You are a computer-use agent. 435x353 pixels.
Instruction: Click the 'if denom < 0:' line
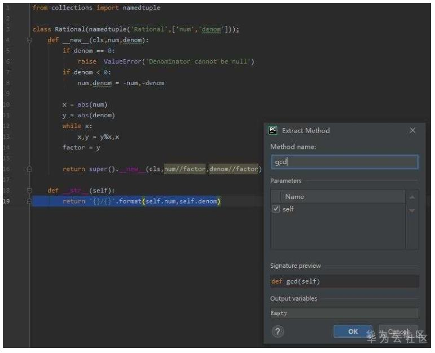coord(86,72)
